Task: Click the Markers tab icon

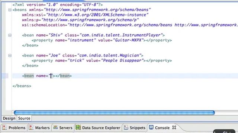Action: [31, 127]
